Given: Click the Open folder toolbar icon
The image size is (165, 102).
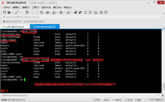Looking at the screenshot, I should click(x=9, y=12).
